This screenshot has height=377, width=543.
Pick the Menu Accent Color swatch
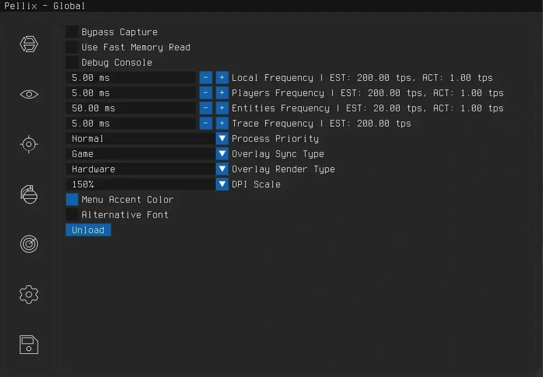point(72,199)
